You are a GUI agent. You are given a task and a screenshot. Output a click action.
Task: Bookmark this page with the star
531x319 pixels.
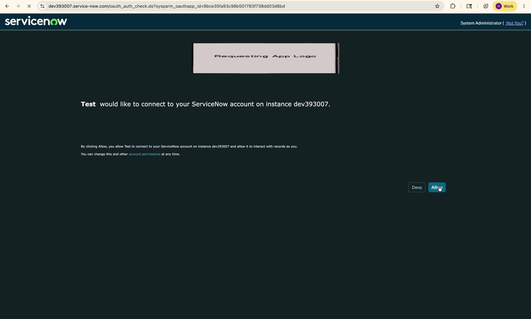tap(437, 6)
